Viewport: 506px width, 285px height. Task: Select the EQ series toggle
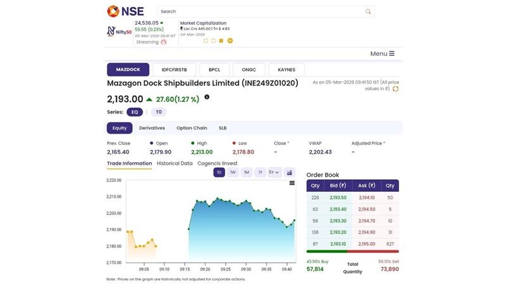134,112
